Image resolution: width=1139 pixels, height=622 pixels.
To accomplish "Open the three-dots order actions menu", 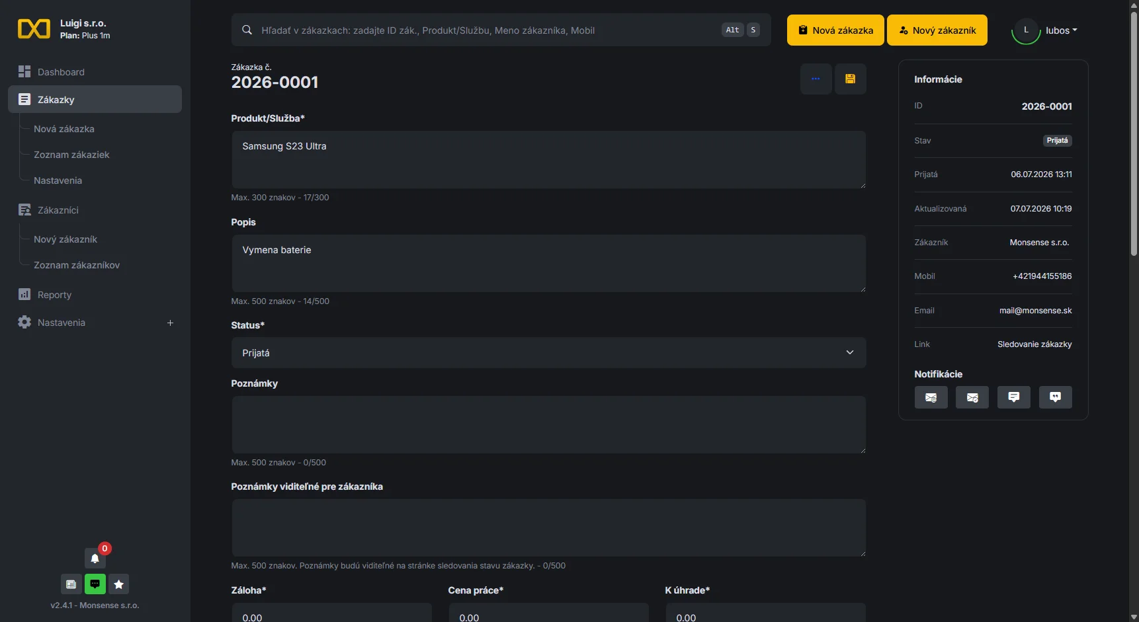I will click(x=816, y=79).
